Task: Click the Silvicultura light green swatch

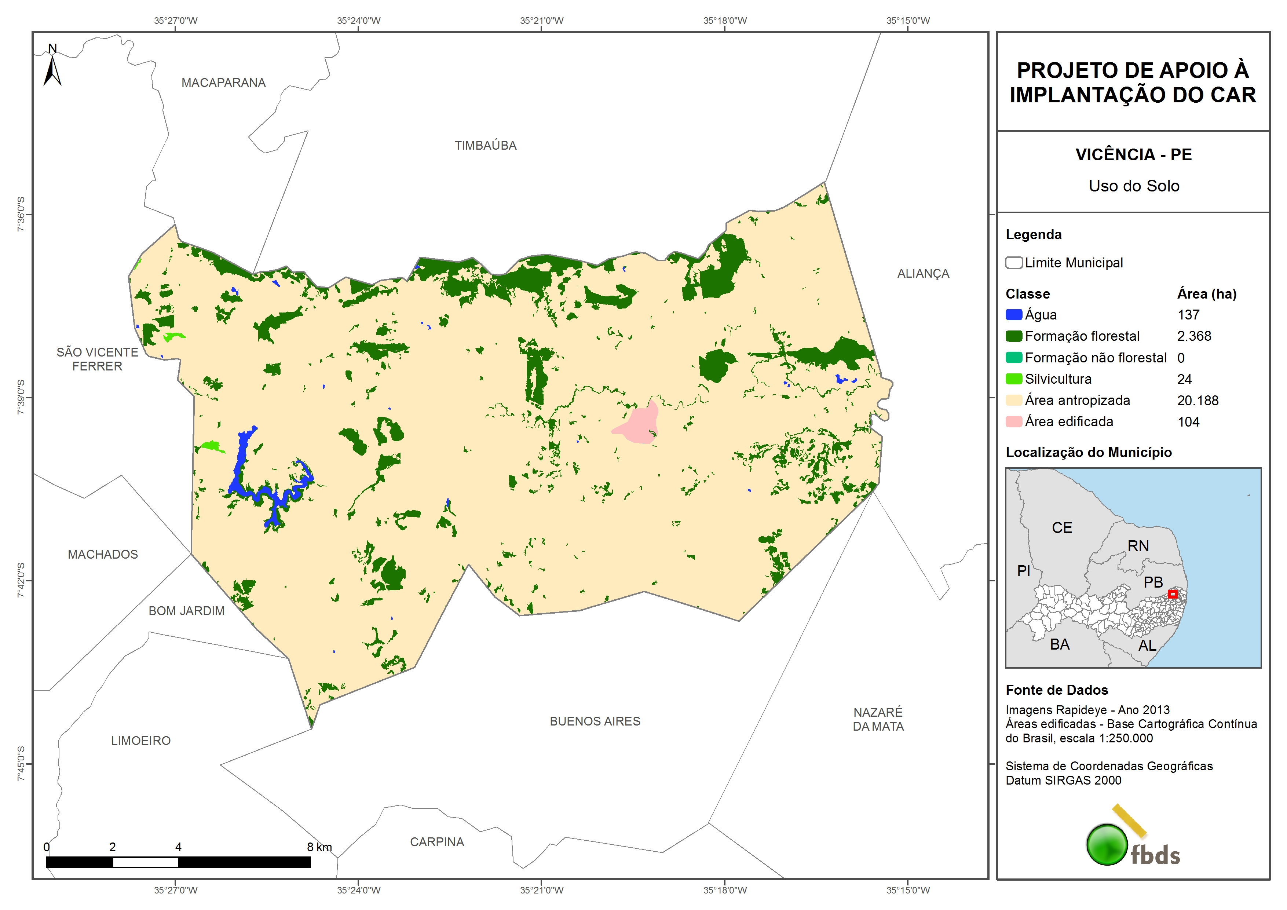Action: click(x=1013, y=379)
